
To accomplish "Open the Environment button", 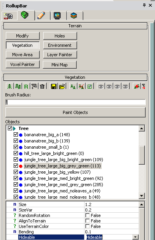I will (60, 45).
